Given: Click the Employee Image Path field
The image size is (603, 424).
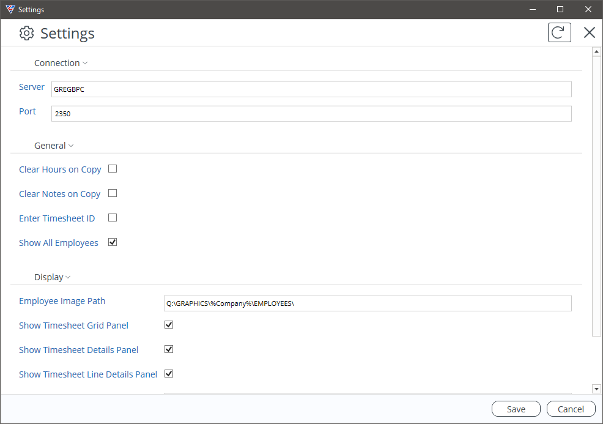Looking at the screenshot, I should [x=368, y=303].
